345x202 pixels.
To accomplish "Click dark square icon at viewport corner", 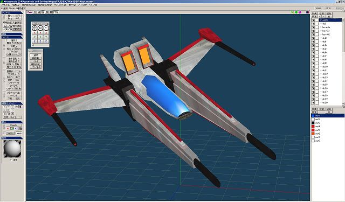I will pyautogui.click(x=308, y=12).
